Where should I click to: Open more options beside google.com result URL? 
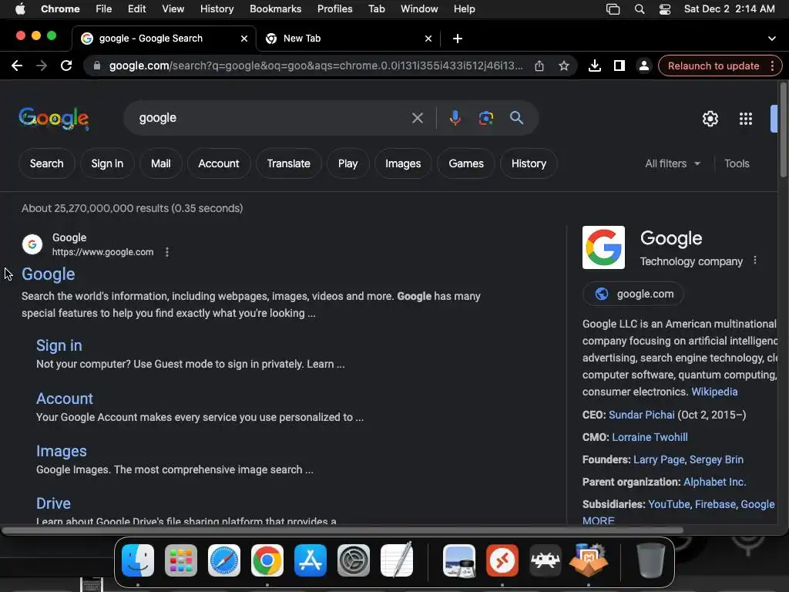pyautogui.click(x=167, y=252)
